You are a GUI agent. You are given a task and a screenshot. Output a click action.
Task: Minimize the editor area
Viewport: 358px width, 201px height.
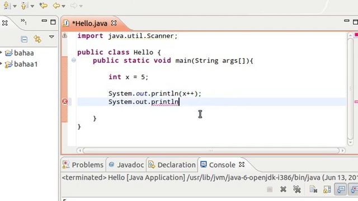click(x=347, y=21)
